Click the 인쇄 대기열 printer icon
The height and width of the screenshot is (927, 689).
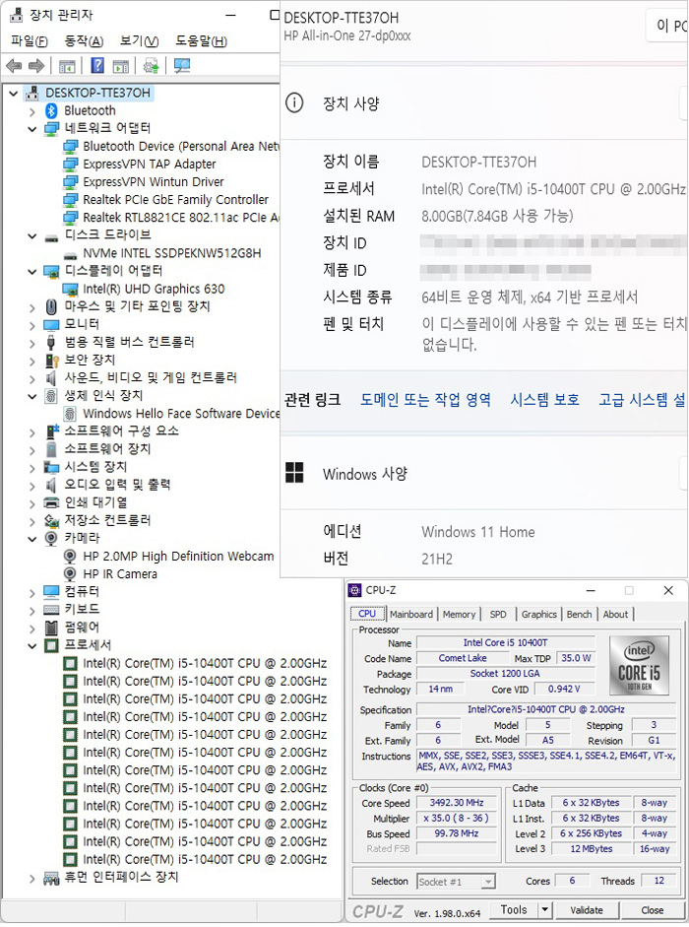[x=51, y=502]
